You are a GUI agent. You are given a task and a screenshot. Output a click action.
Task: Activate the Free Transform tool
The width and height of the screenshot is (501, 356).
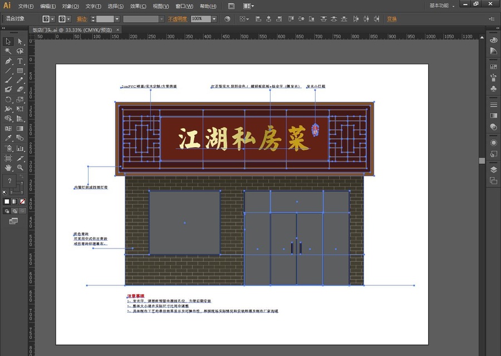(20, 109)
